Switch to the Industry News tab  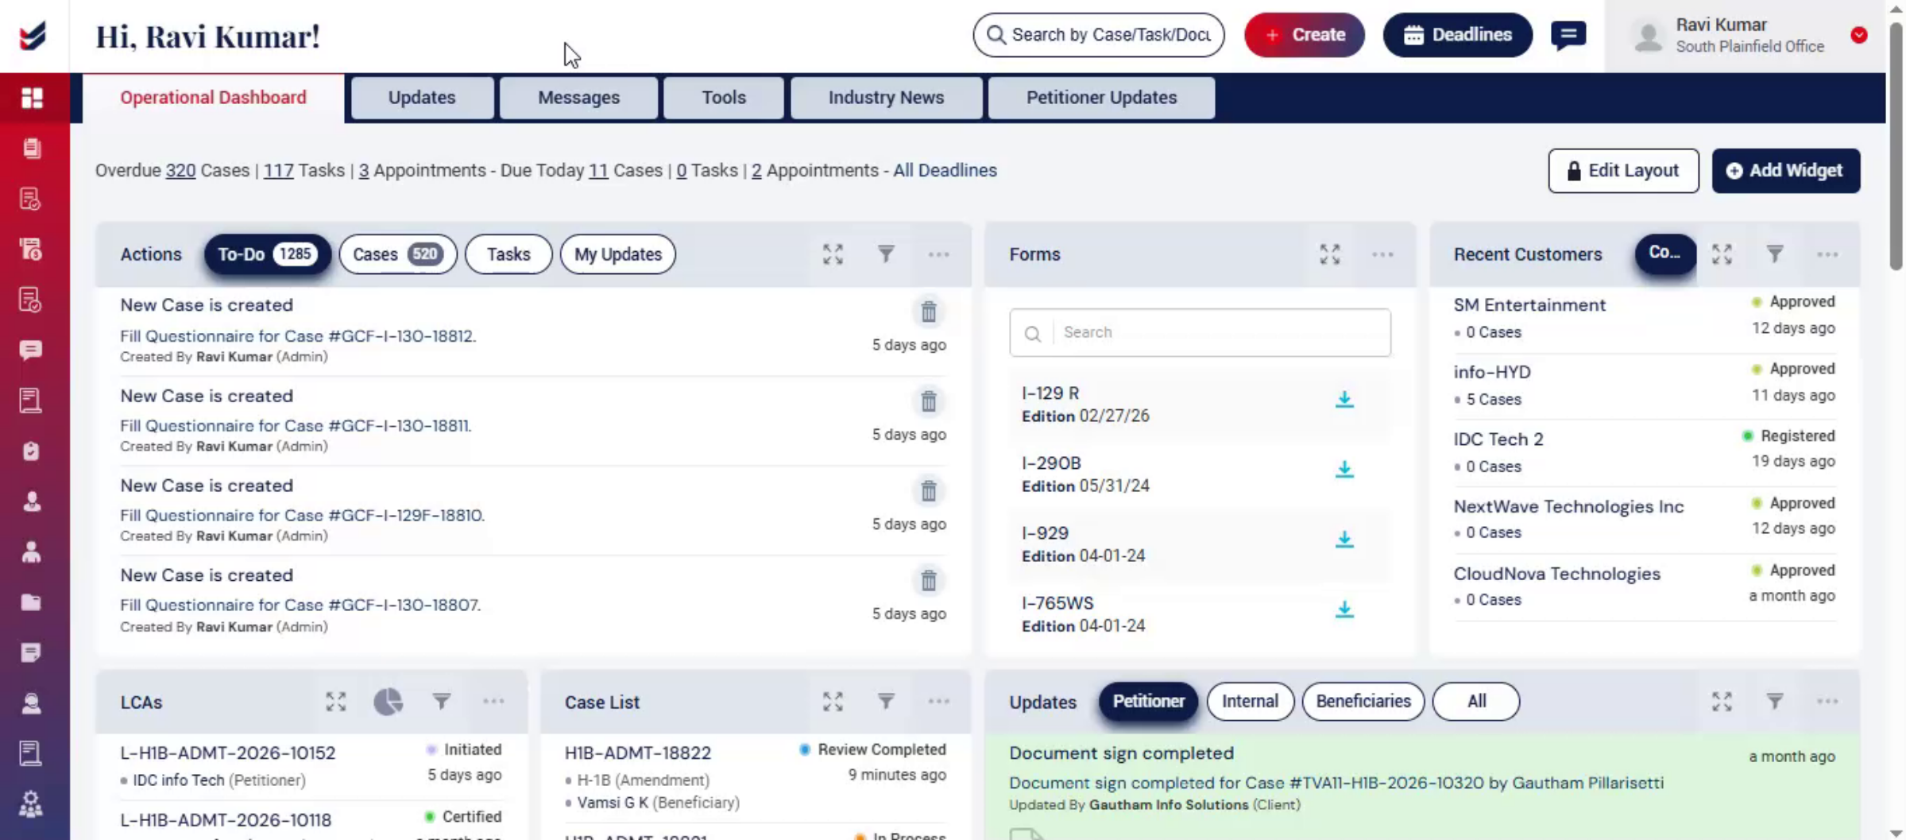pos(887,98)
